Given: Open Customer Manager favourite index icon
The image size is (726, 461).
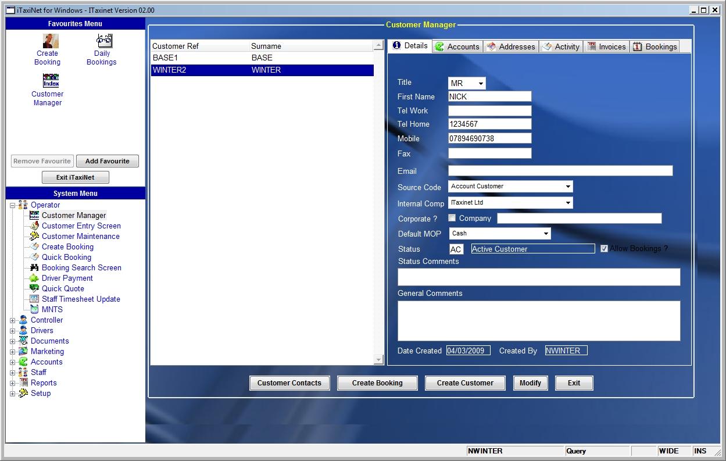Looking at the screenshot, I should coord(51,80).
